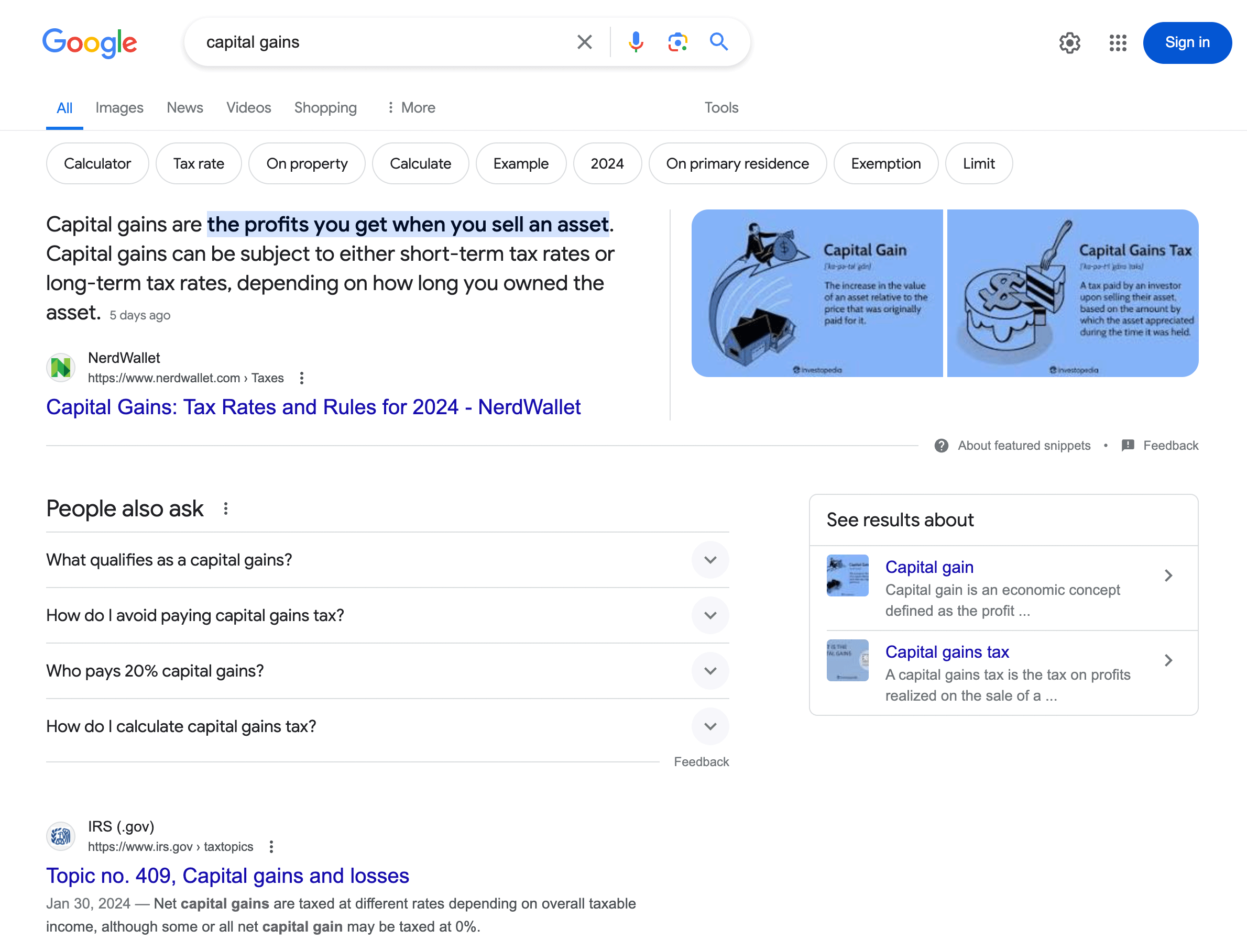Image resolution: width=1247 pixels, height=952 pixels.
Task: Open Google Lens image search
Action: coord(677,41)
